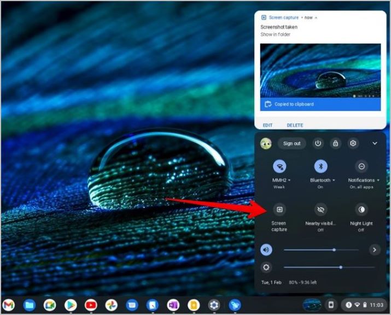This screenshot has width=391, height=315.
Task: Expand Notifications settings dropdown arrow
Action: pos(378,180)
